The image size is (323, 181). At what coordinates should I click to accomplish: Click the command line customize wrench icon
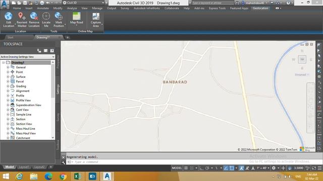tap(63, 162)
